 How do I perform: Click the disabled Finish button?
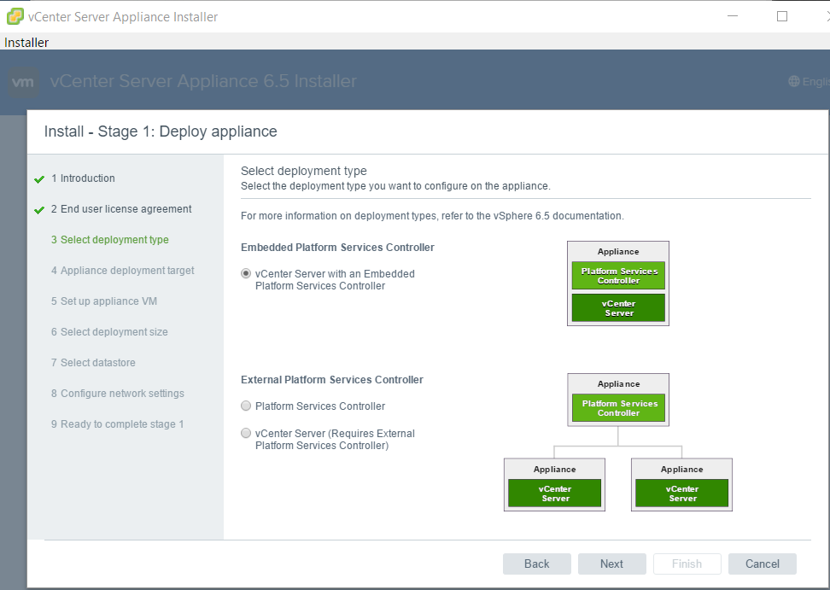[687, 564]
